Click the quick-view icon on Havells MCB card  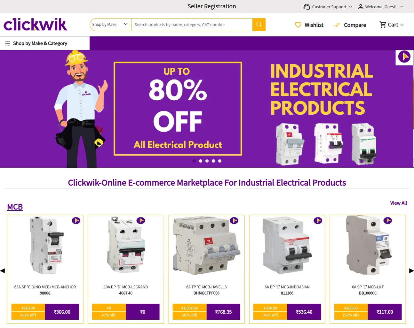pyautogui.click(x=234, y=221)
